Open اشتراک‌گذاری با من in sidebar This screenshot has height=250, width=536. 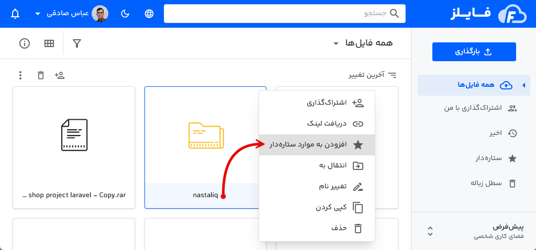(x=481, y=108)
